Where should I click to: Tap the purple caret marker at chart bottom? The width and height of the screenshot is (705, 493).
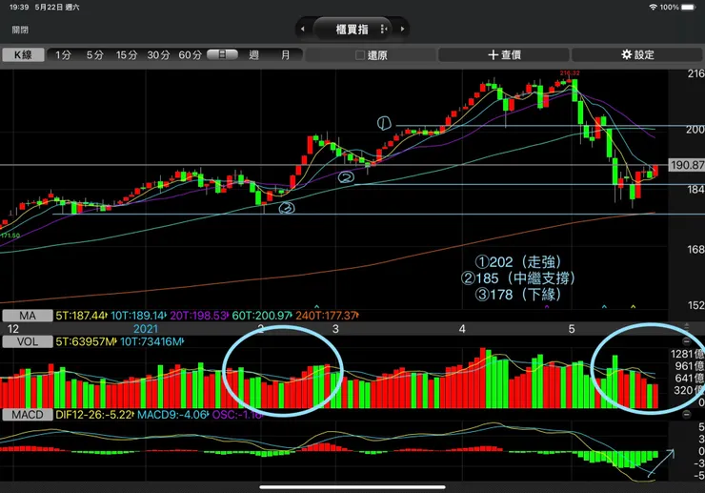click(x=547, y=307)
